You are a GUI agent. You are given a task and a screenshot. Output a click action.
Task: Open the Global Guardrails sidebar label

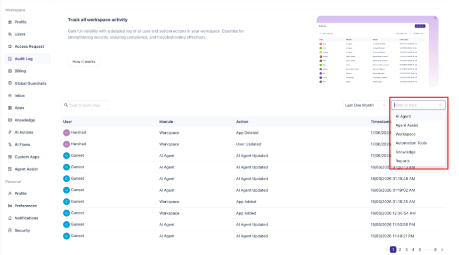(x=30, y=84)
